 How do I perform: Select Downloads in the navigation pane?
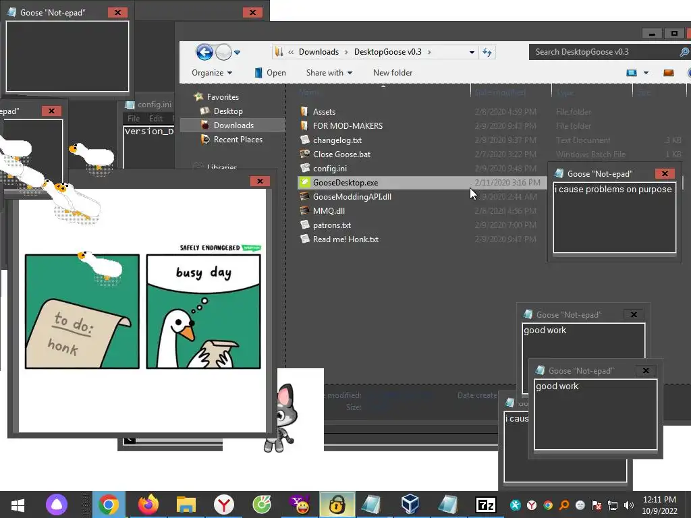[233, 125]
